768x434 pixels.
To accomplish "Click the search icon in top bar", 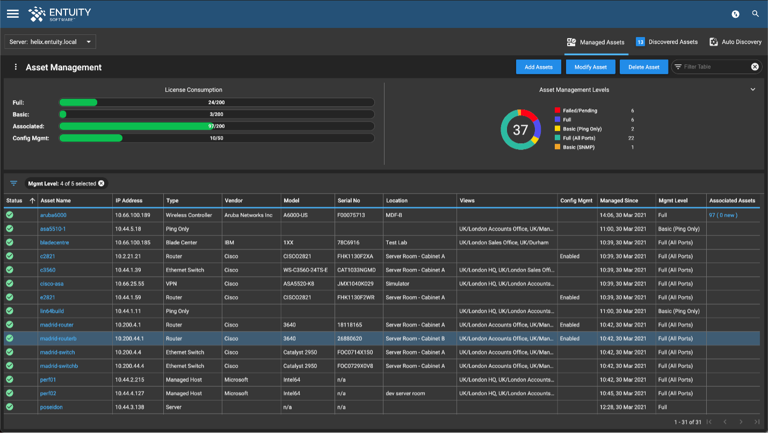I will click(755, 13).
